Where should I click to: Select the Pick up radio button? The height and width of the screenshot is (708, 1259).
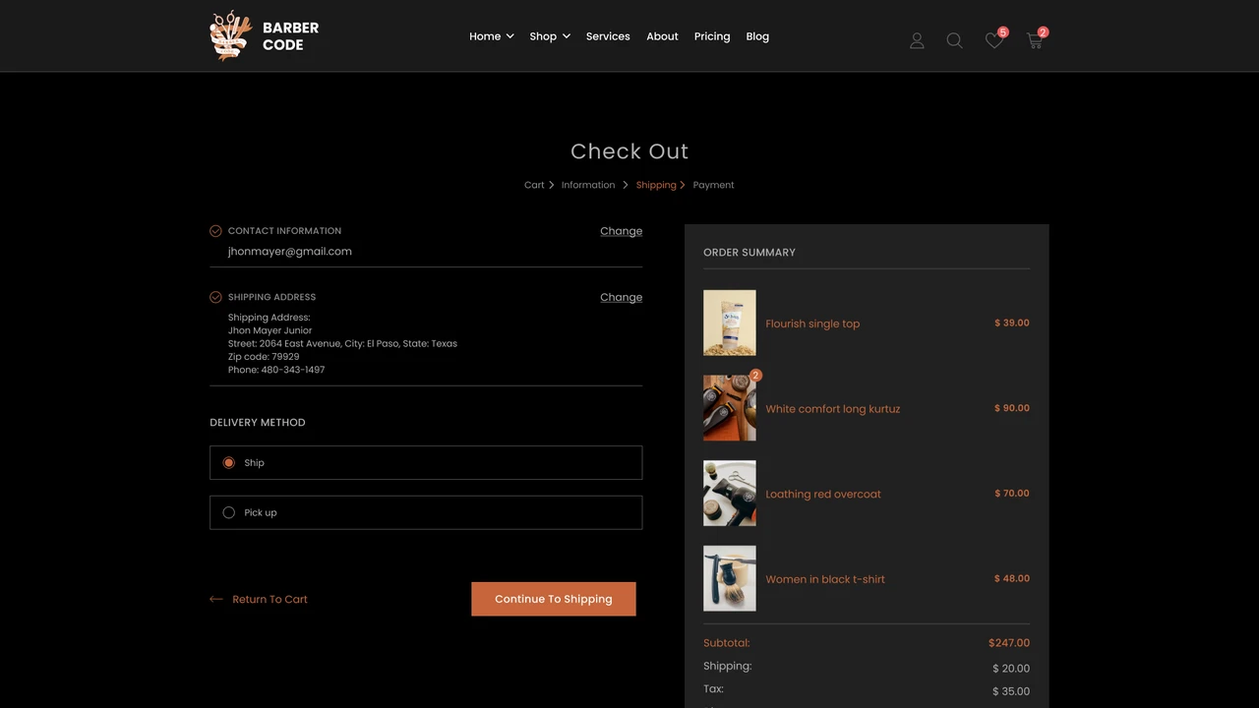coord(229,512)
